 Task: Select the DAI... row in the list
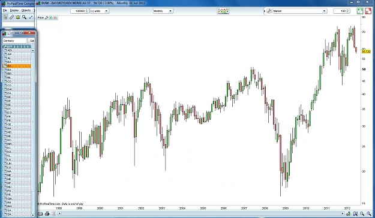[17, 89]
